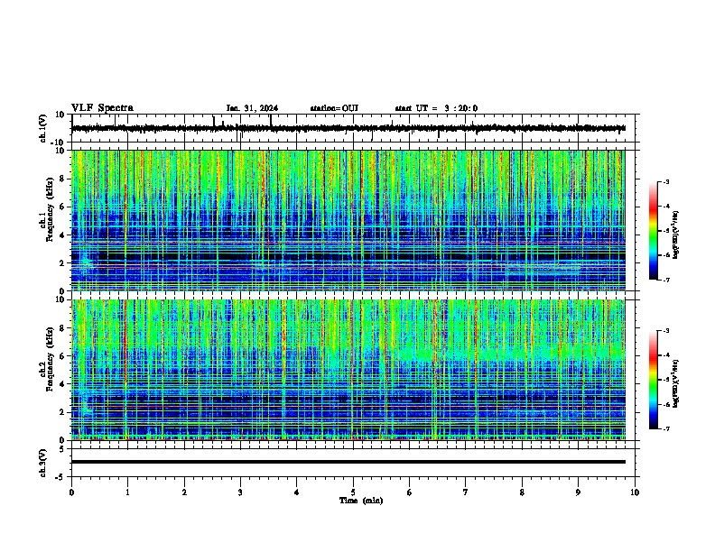Click tick label 3 on the Time axis
This screenshot has width=715, height=552.
(240, 492)
